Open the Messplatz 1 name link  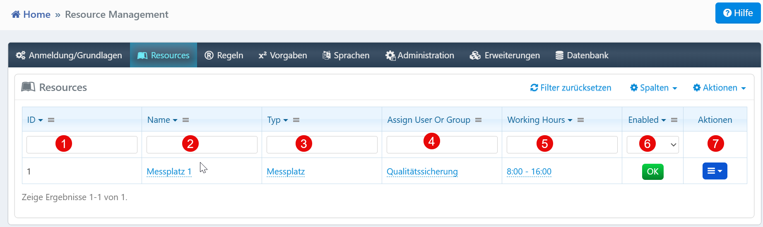(x=169, y=172)
